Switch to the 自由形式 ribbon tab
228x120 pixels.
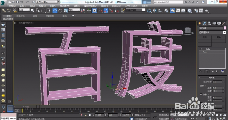[20, 16]
